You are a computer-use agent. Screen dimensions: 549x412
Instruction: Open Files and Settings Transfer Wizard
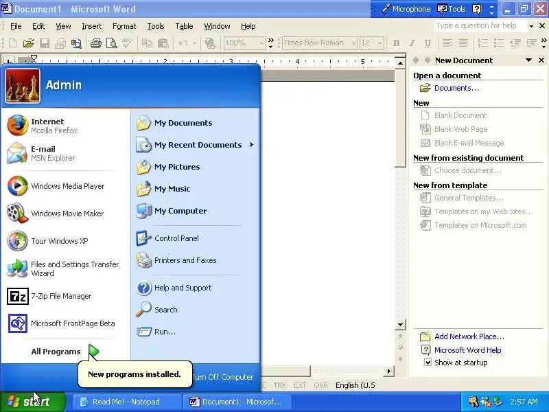[x=65, y=268]
